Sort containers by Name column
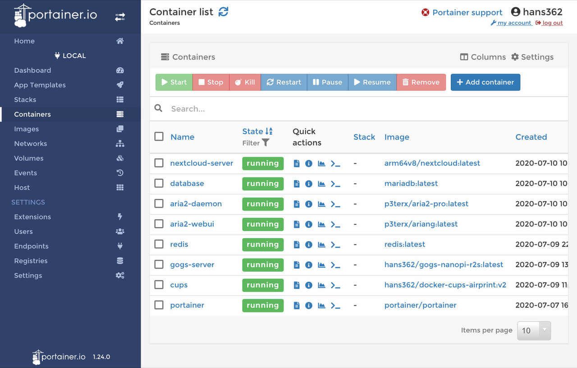 (x=182, y=137)
